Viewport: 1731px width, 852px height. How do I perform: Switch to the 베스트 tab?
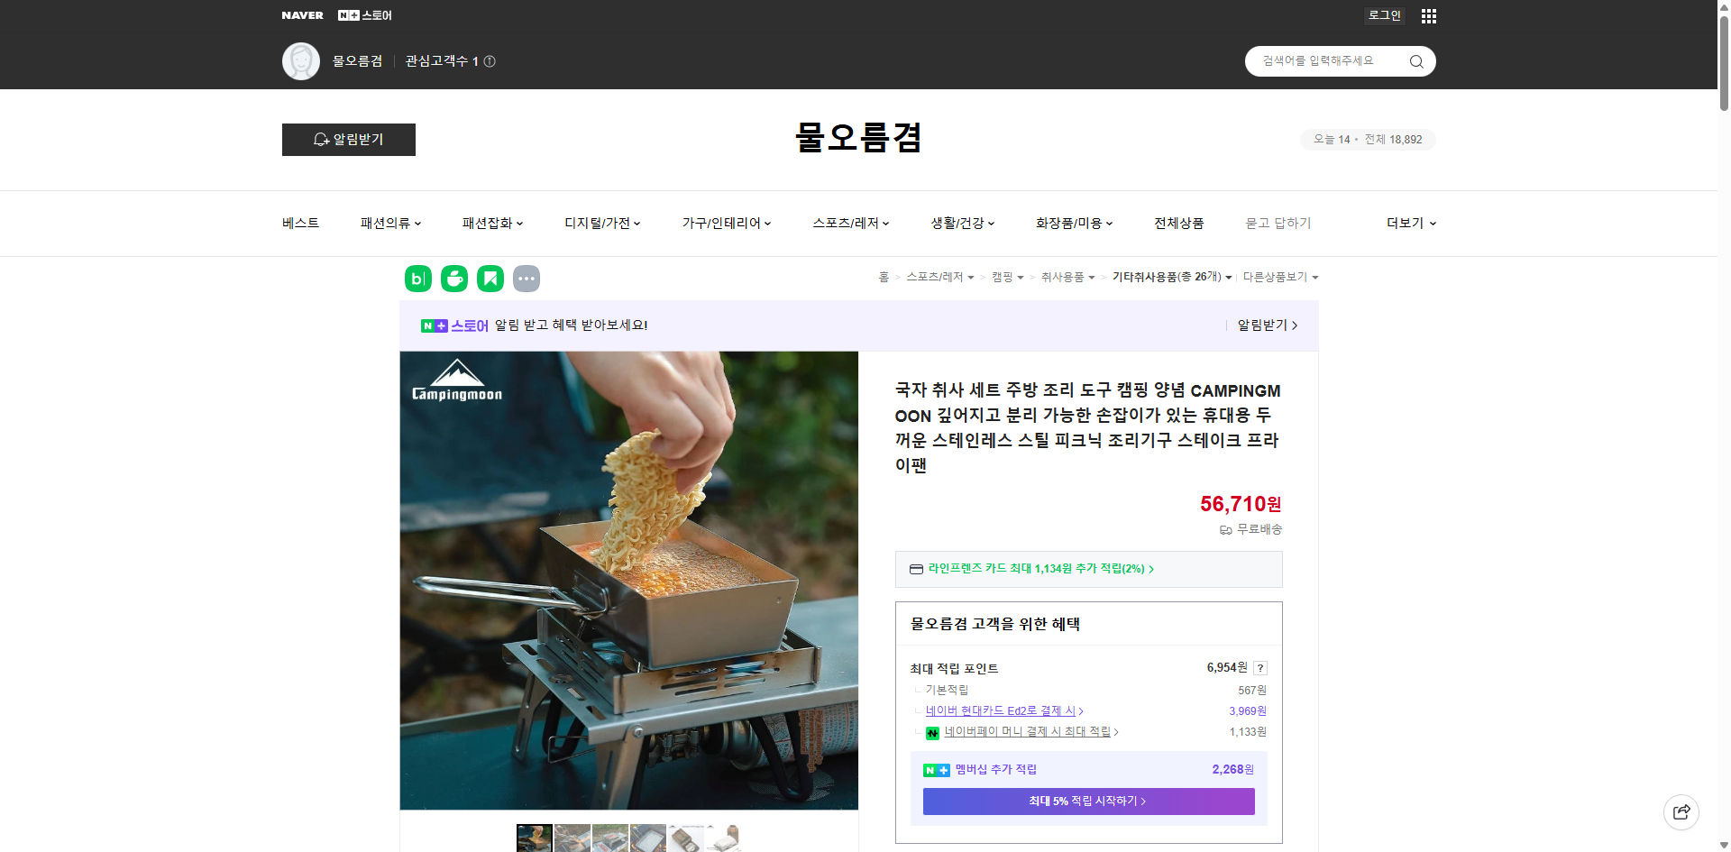[298, 223]
